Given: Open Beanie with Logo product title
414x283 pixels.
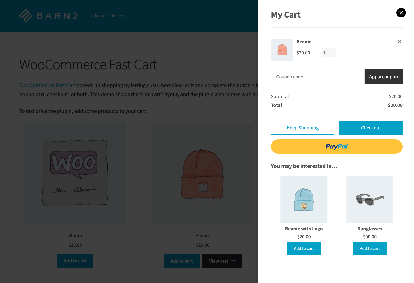Looking at the screenshot, I should pos(304,229).
